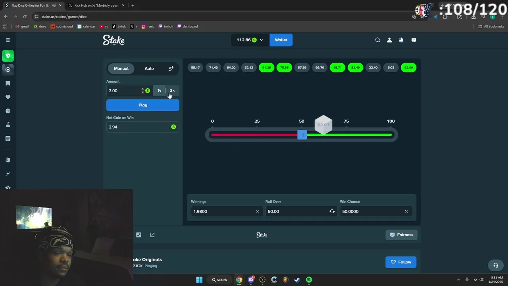Expand the balance currency dropdown

click(x=262, y=40)
